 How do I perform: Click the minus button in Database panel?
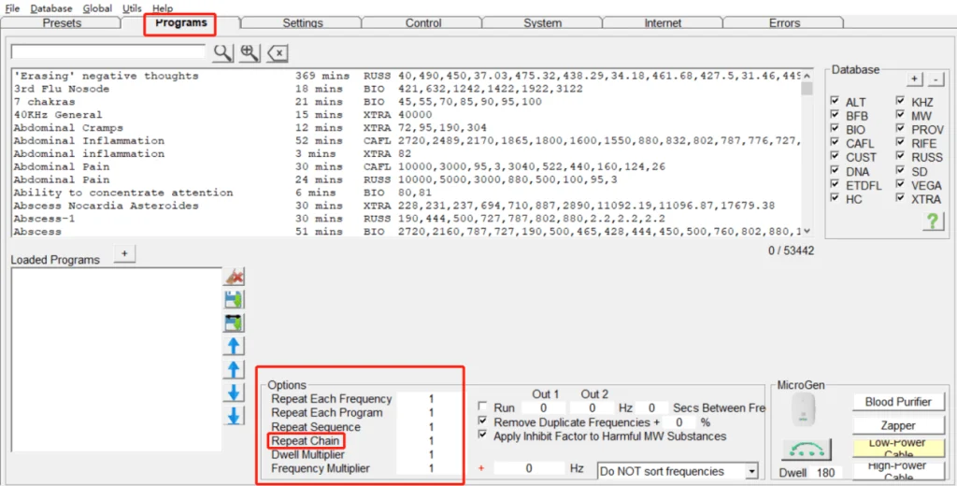(x=936, y=79)
